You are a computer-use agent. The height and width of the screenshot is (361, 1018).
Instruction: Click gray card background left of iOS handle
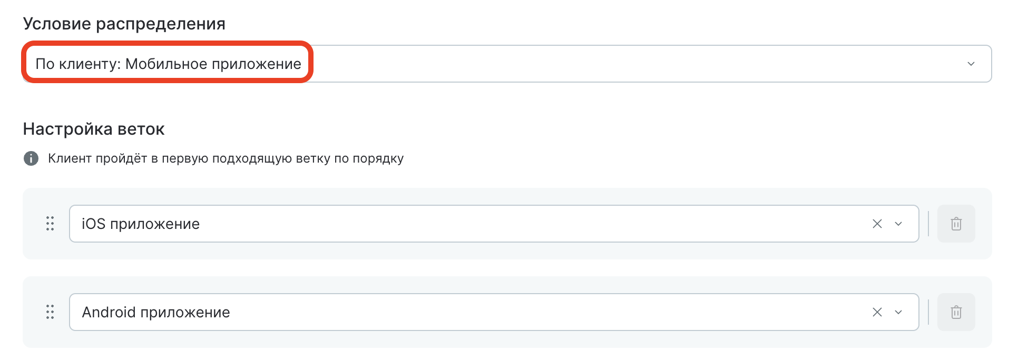tap(33, 224)
